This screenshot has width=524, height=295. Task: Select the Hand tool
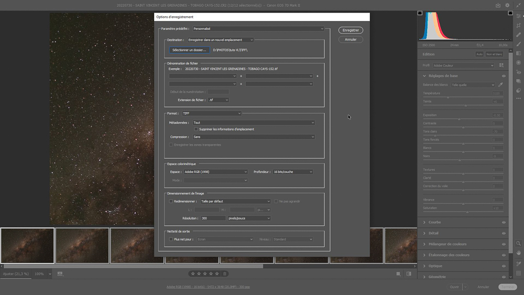[x=518, y=253]
